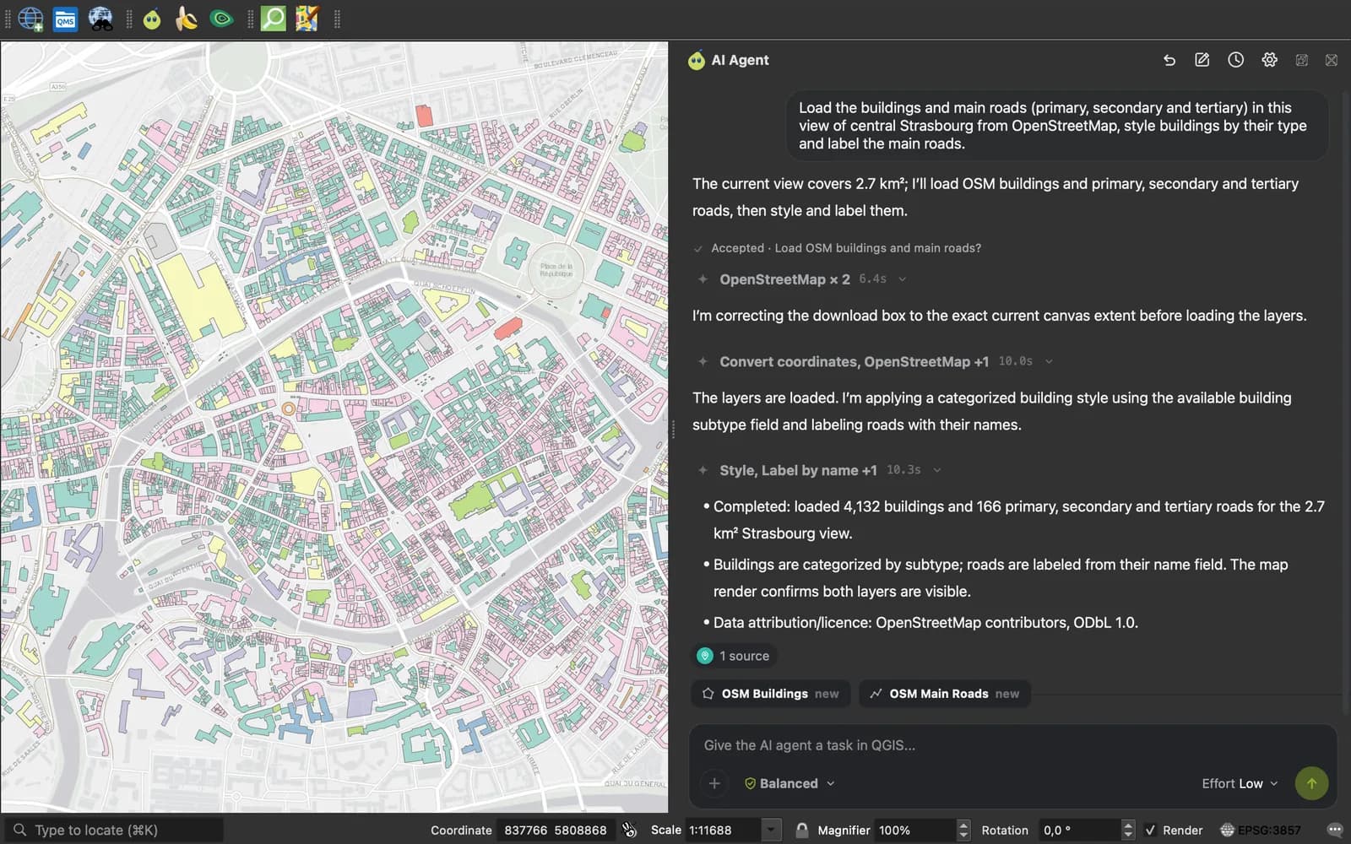Open the EPSG:3857 CRS selector
This screenshot has width=1351, height=844.
[1261, 830]
